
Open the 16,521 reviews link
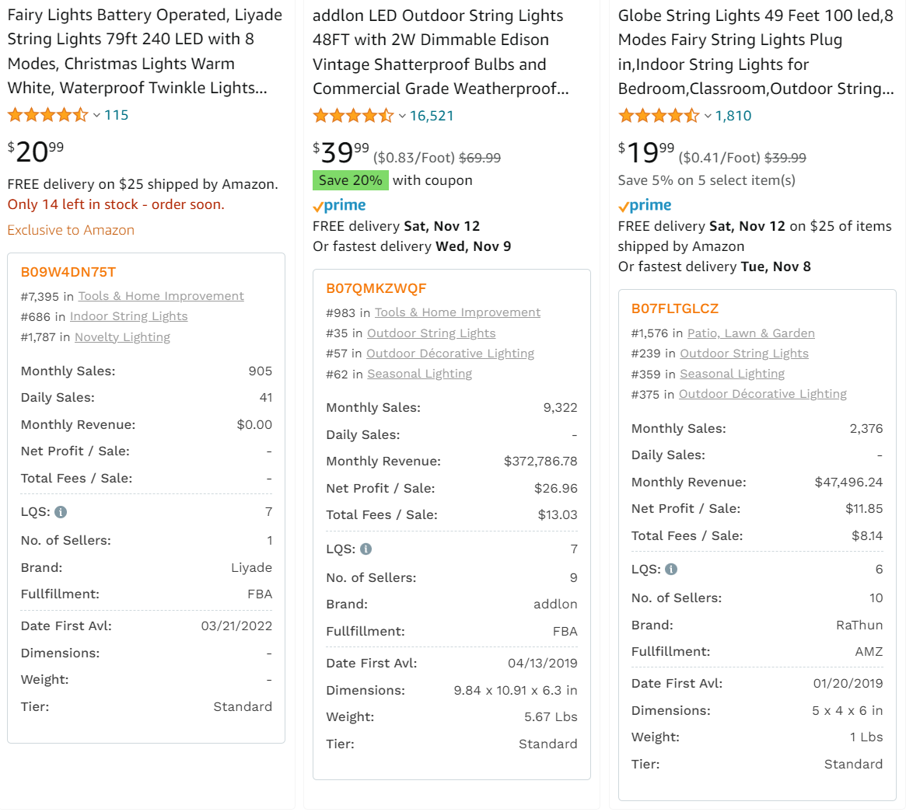click(432, 116)
